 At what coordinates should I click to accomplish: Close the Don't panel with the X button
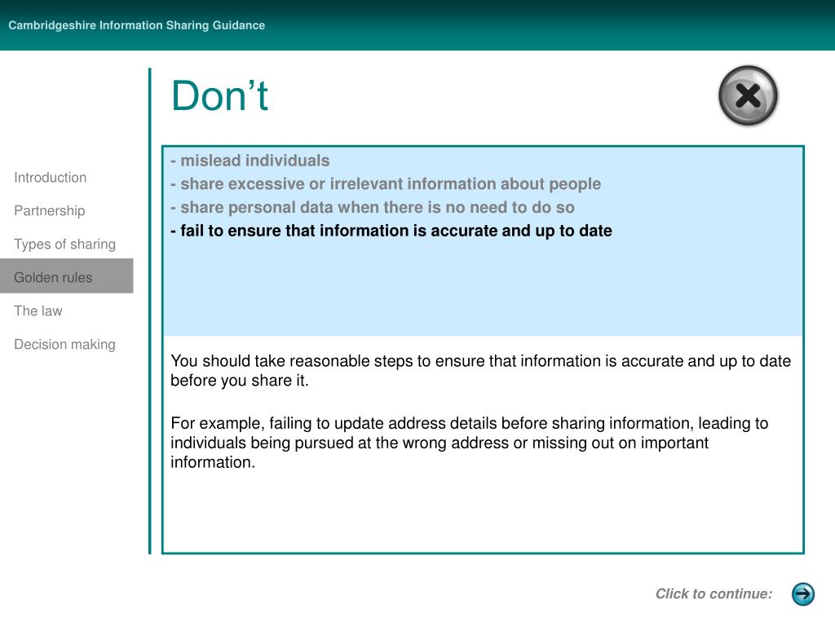tap(748, 96)
